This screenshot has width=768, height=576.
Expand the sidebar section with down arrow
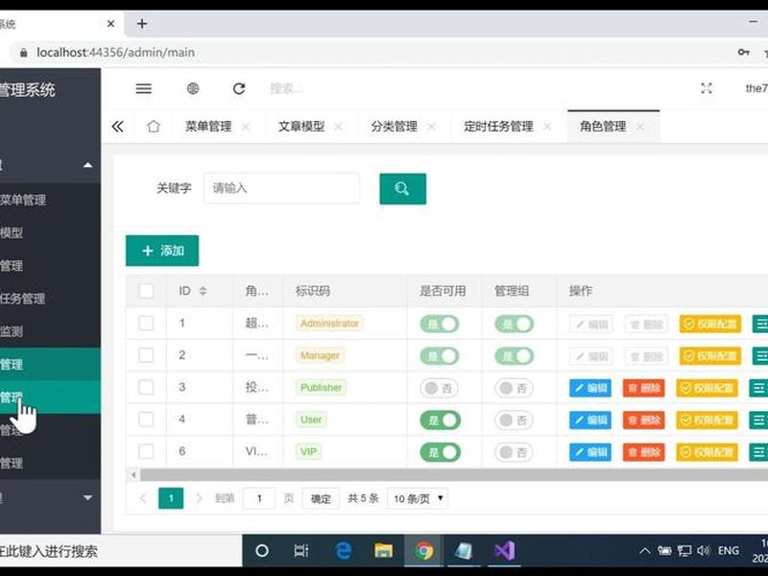pyautogui.click(x=87, y=497)
